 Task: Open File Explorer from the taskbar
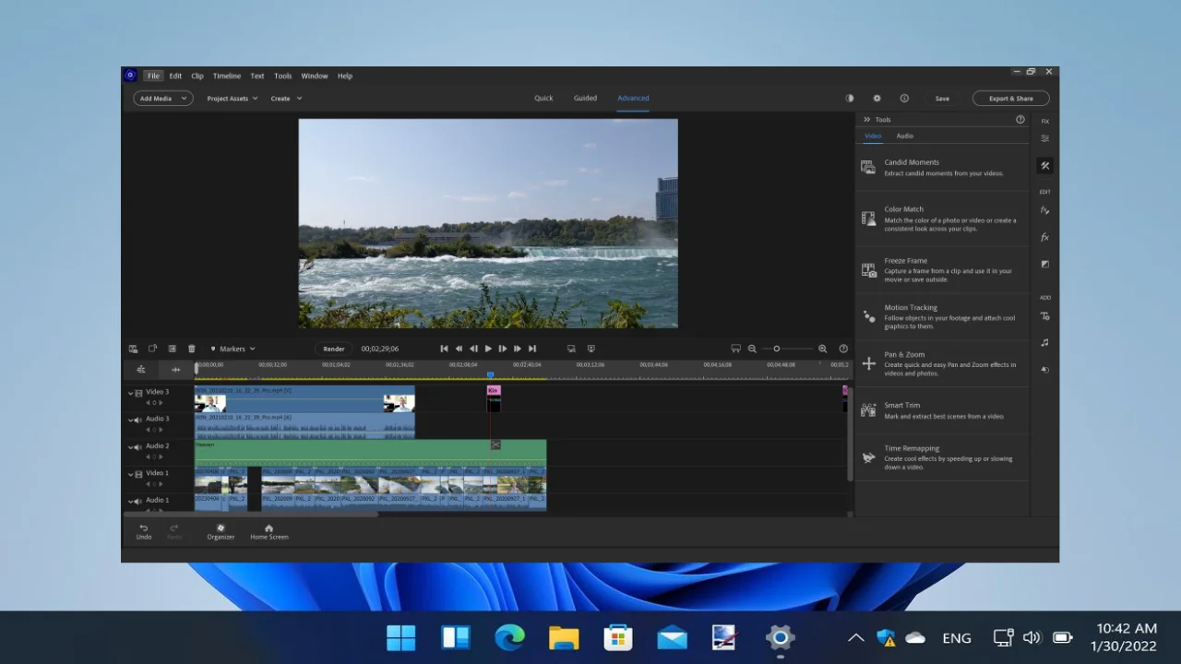pyautogui.click(x=564, y=637)
